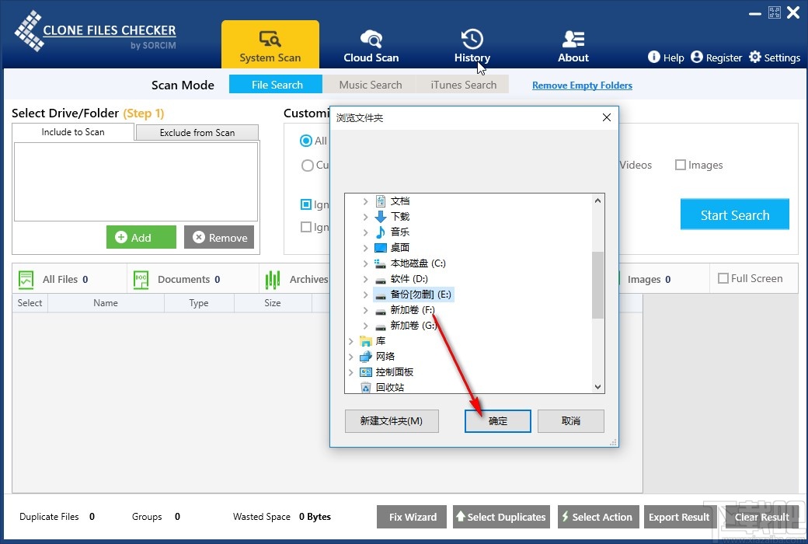Select the All radio button
The width and height of the screenshot is (808, 544).
[306, 140]
